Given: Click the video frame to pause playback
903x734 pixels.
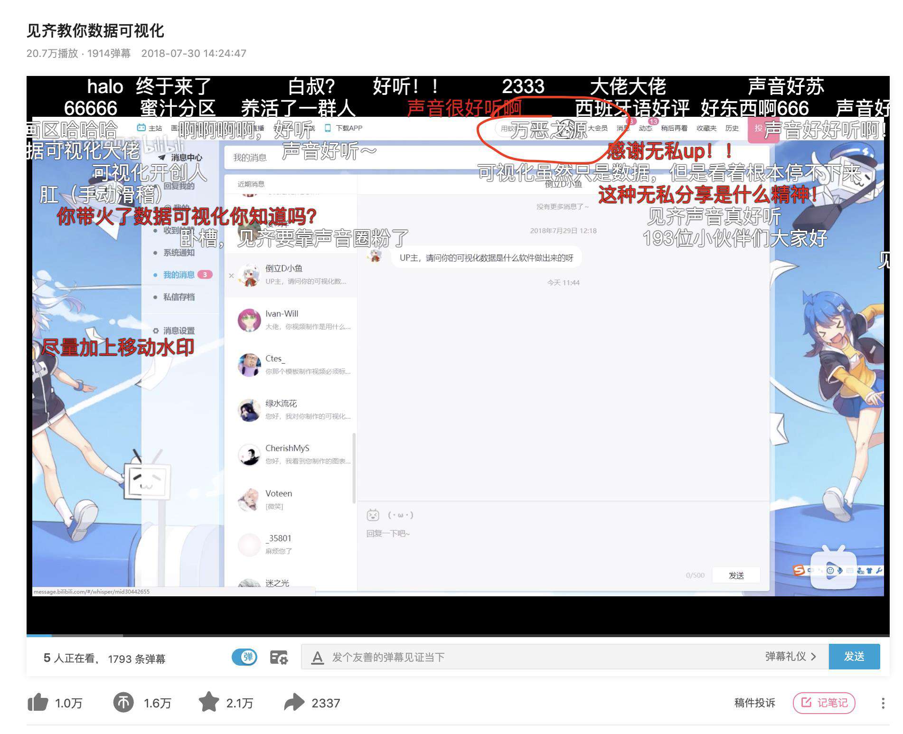Looking at the screenshot, I should [458, 356].
